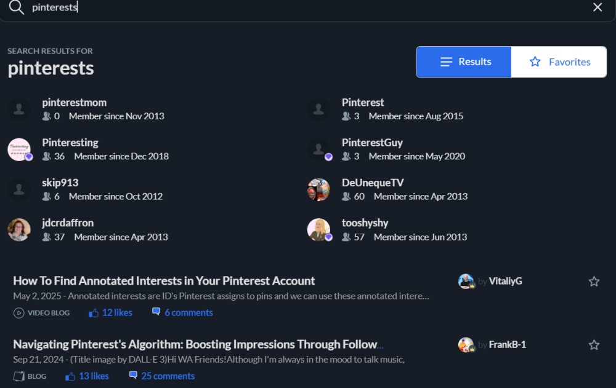Click the comment bubble icon showing 6 comments
616x388 pixels.
click(156, 312)
